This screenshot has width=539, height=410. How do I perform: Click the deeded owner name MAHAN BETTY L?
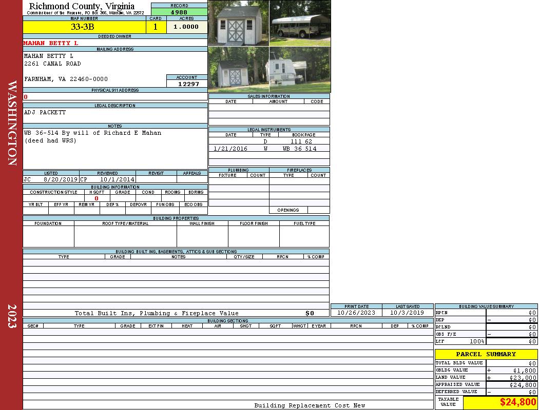tap(51, 43)
